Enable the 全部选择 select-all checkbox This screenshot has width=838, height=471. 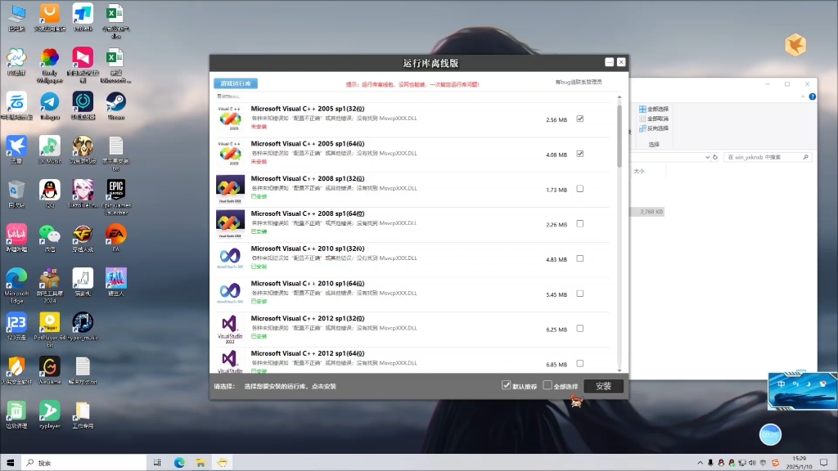pos(547,385)
